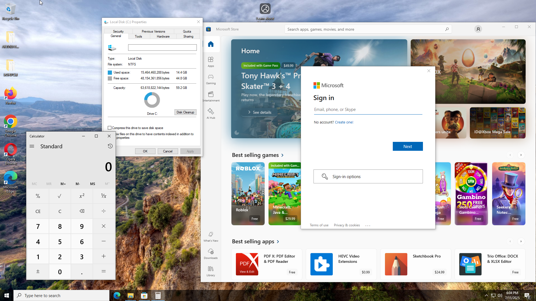Image resolution: width=536 pixels, height=301 pixels.
Task: Click CE key in Calculator
Action: [38, 211]
